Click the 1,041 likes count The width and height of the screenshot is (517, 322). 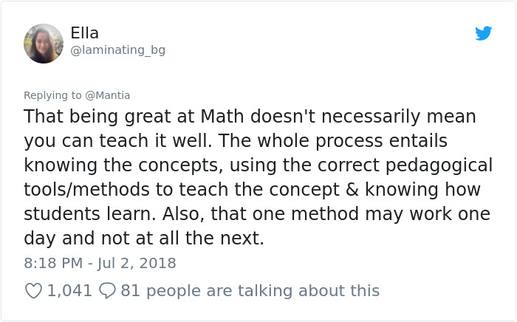69,291
